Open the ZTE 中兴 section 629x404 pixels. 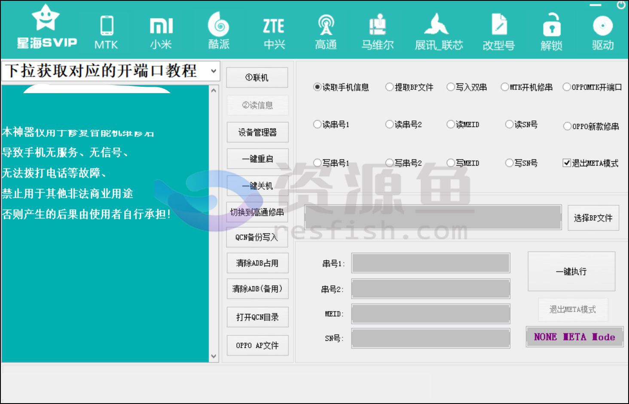(x=274, y=33)
